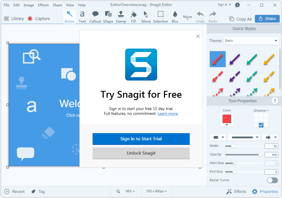Select the Move tool

click(146, 17)
